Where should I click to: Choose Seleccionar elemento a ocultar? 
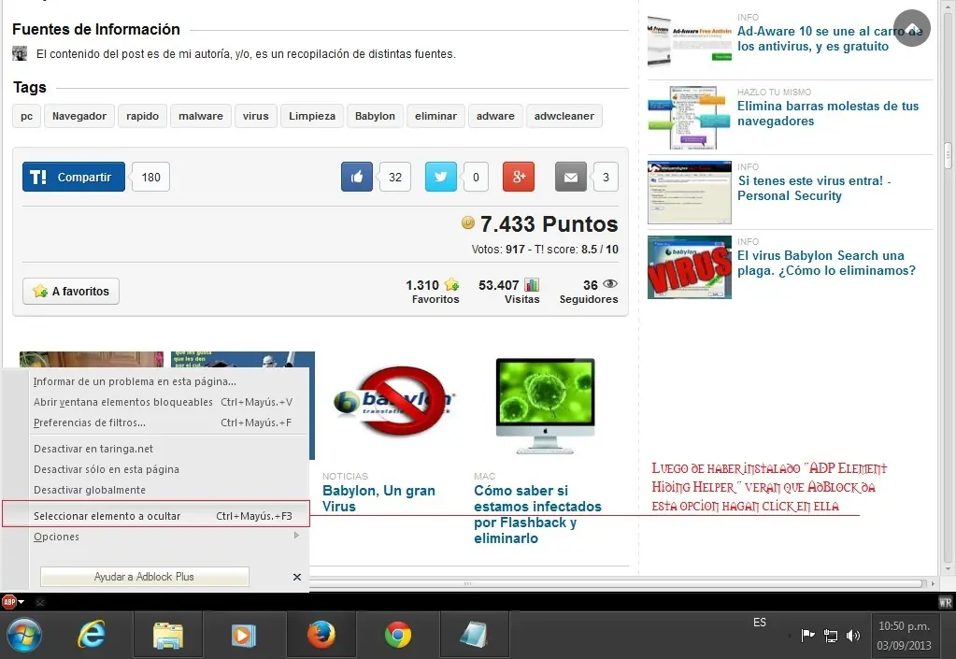[x=156, y=516]
